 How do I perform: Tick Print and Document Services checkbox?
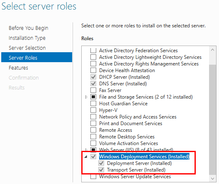tap(93, 123)
